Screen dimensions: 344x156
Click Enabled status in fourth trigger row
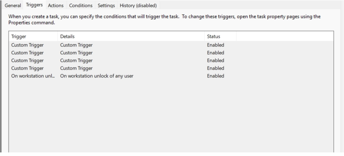pos(216,68)
